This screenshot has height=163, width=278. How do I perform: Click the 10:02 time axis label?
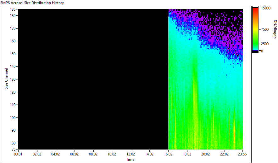(112, 154)
